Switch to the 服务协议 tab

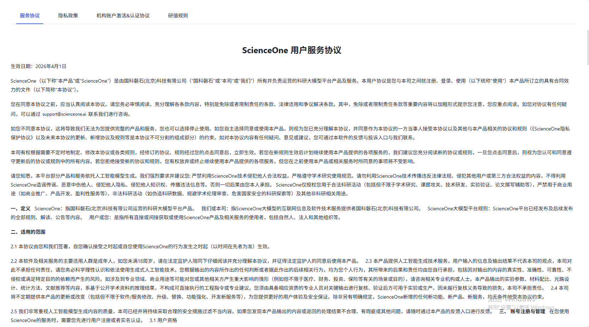tap(30, 16)
